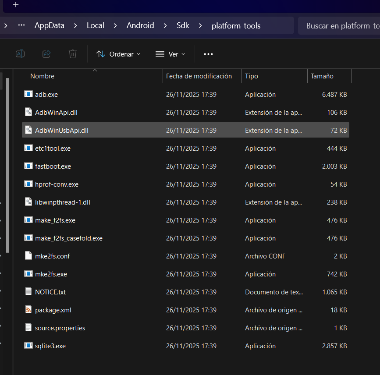Image resolution: width=380 pixels, height=375 pixels.
Task: Click the Rename icon in toolbar
Action: pyautogui.click(x=20, y=54)
